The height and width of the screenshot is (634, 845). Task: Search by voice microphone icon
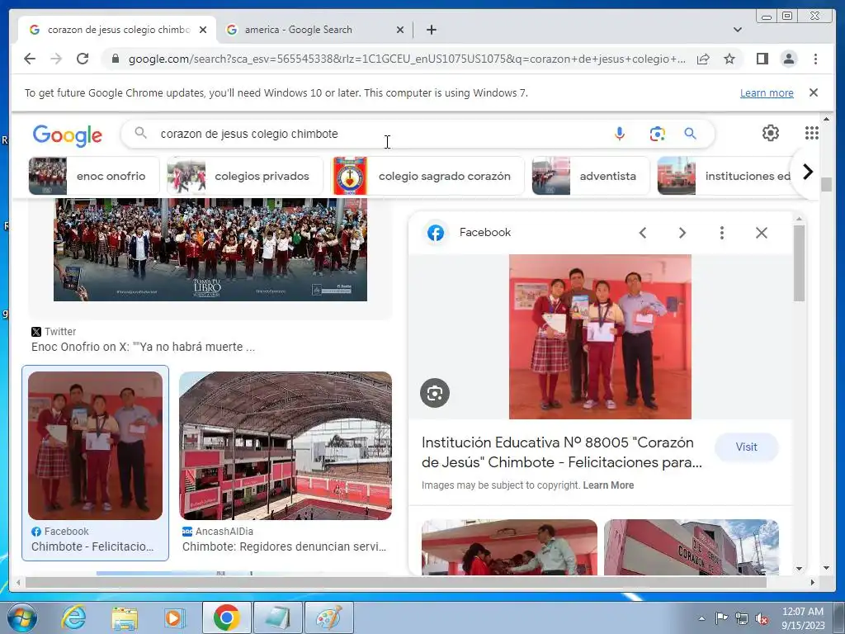coord(619,134)
